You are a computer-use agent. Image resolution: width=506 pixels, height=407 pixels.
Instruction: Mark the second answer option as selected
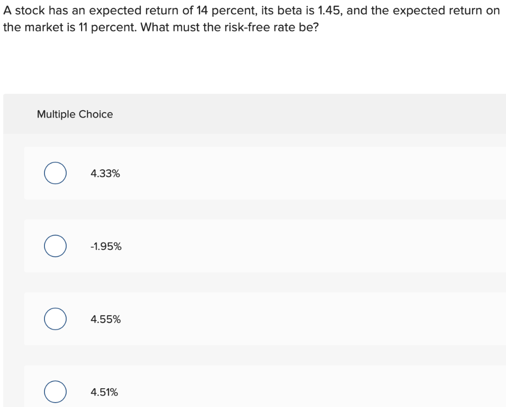coord(55,245)
